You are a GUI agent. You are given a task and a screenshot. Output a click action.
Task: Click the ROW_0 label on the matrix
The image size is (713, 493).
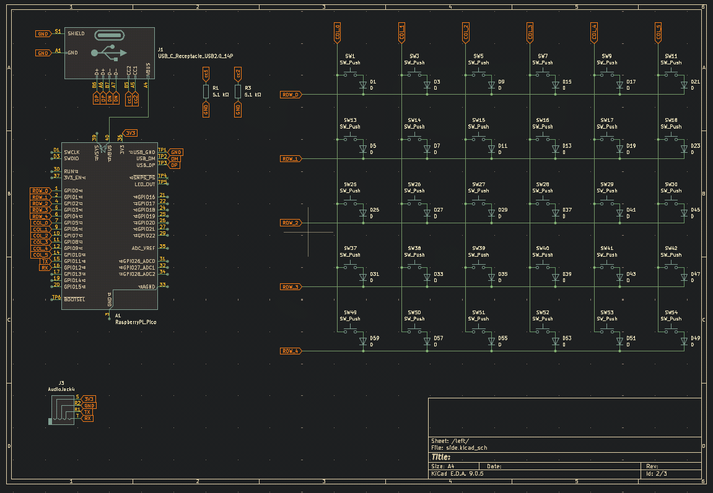click(291, 95)
